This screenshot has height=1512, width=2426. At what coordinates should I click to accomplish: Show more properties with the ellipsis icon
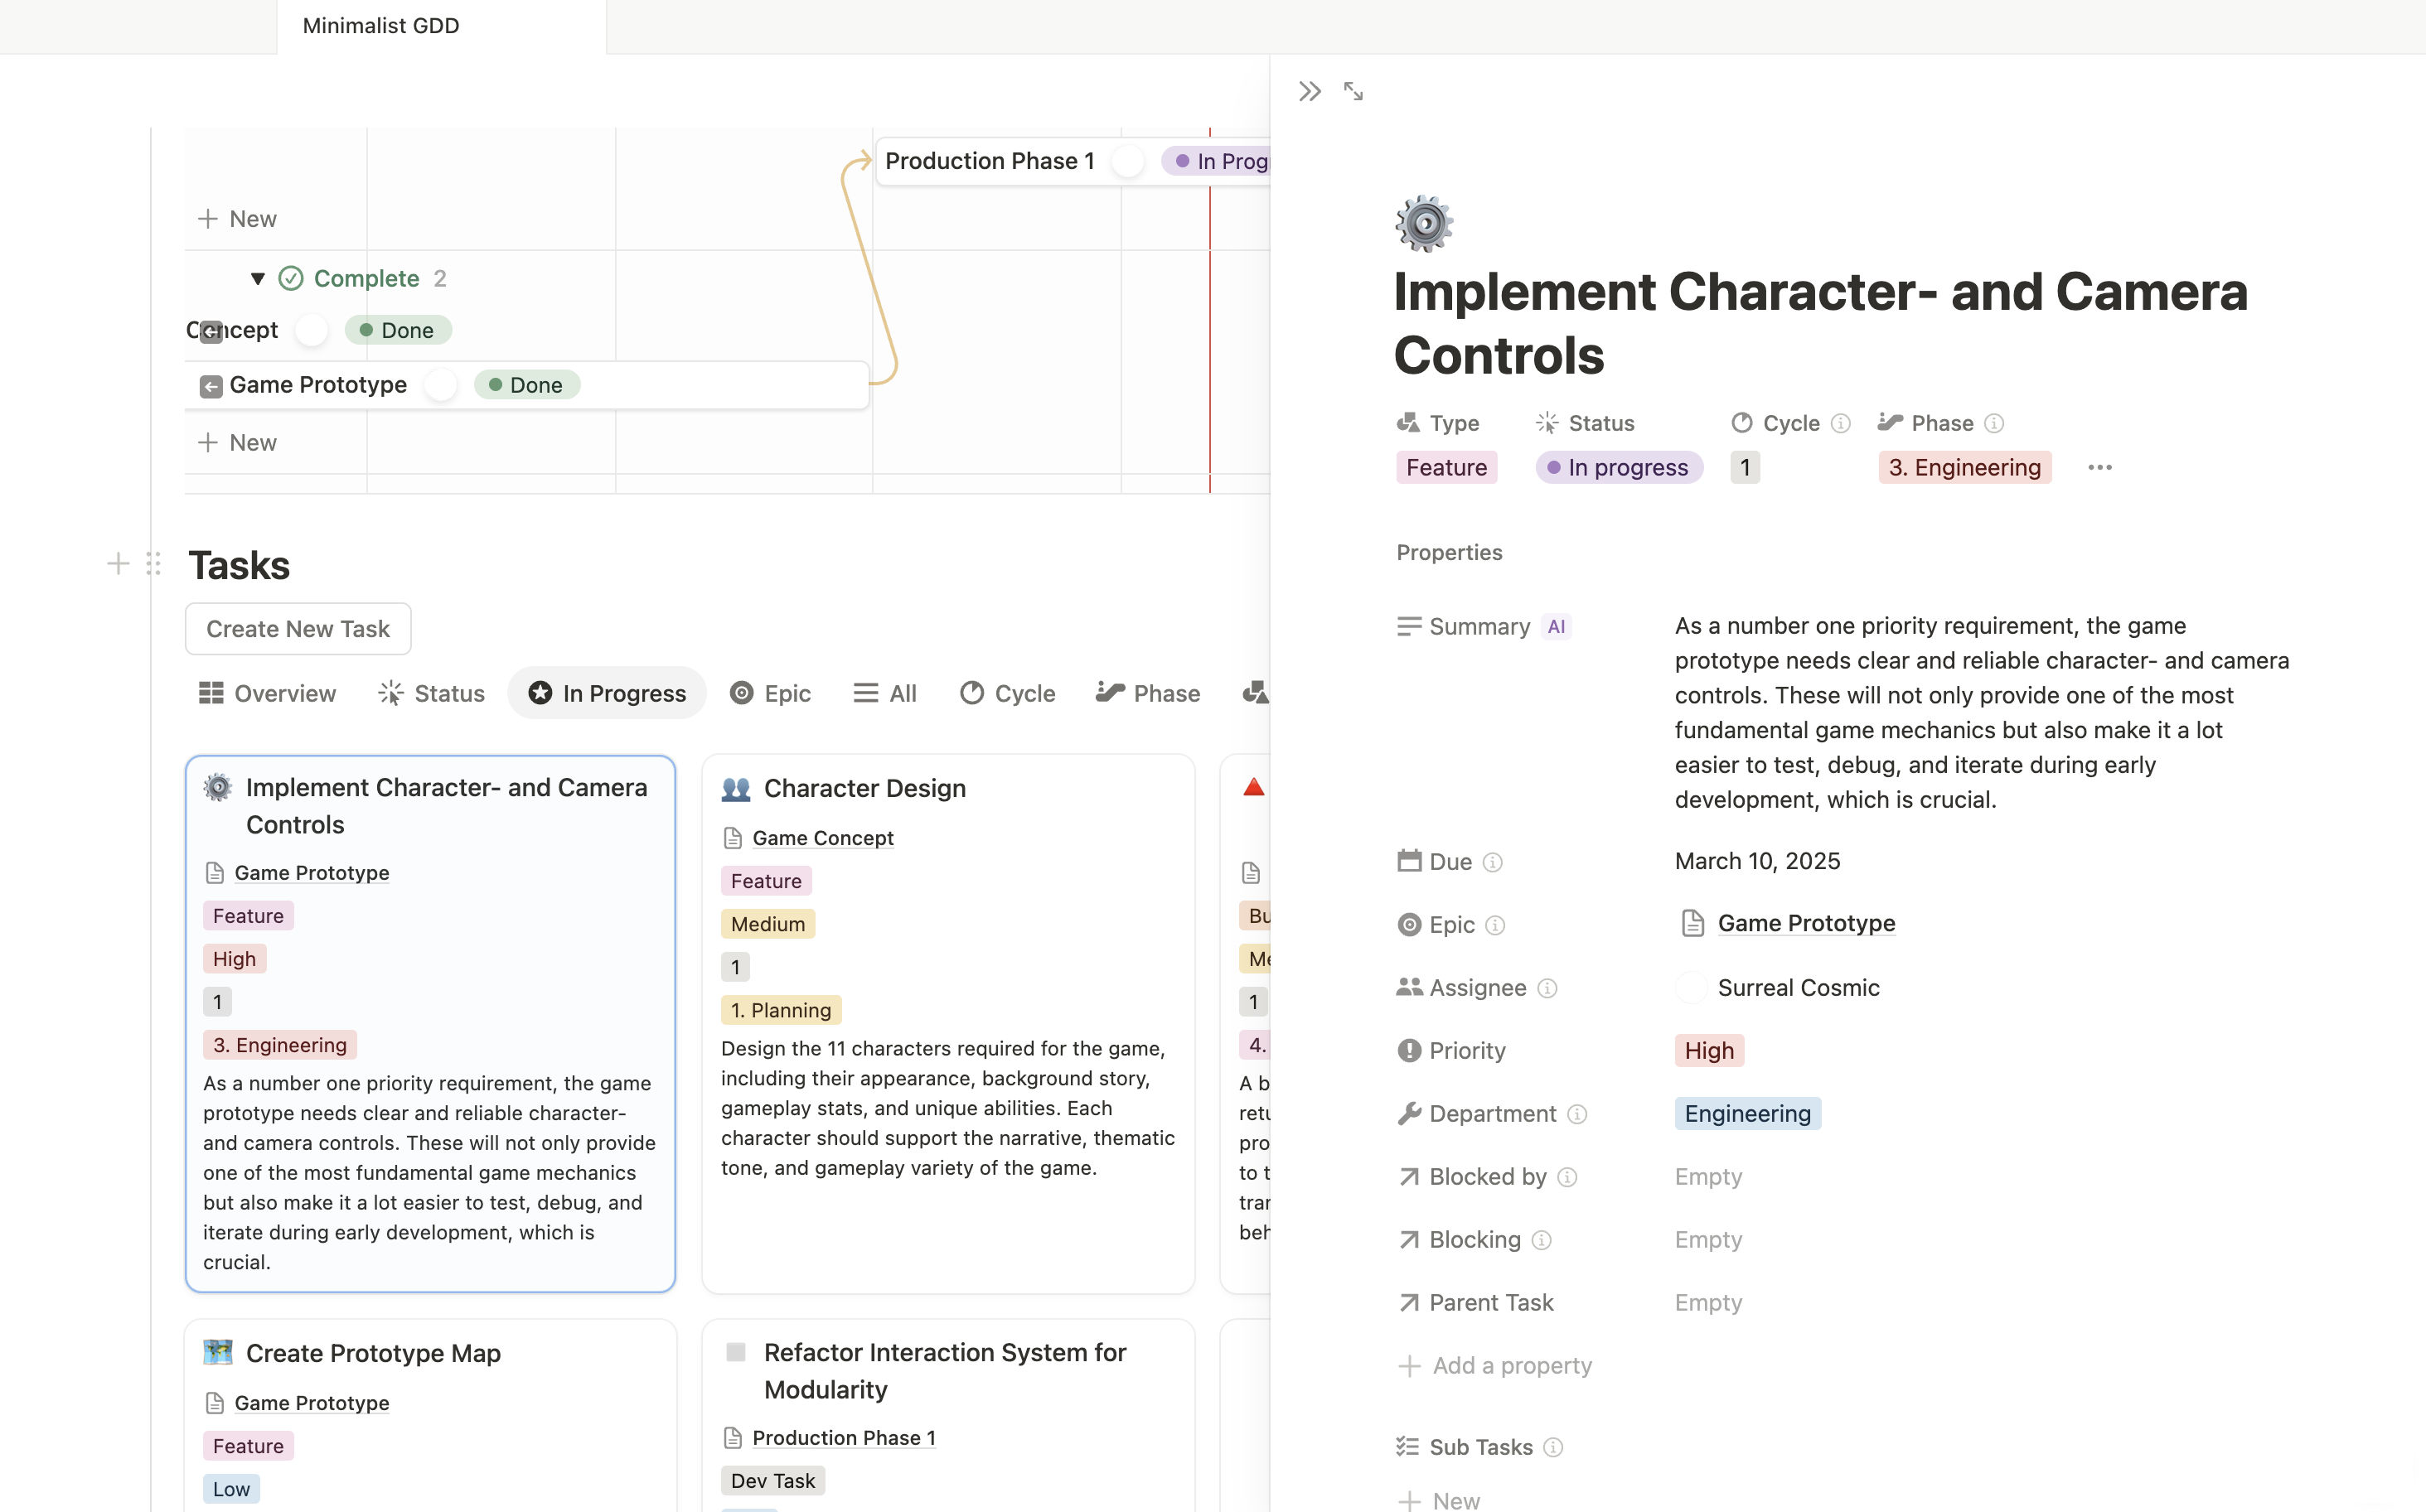pyautogui.click(x=2100, y=467)
